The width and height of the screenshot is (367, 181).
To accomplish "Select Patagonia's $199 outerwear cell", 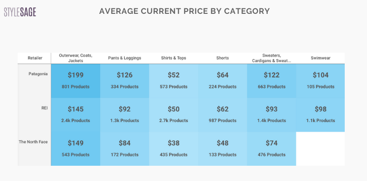I will tap(76, 81).
